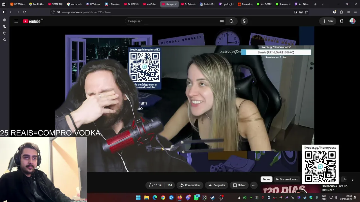Open YouTube notifications bell

pos(341,21)
